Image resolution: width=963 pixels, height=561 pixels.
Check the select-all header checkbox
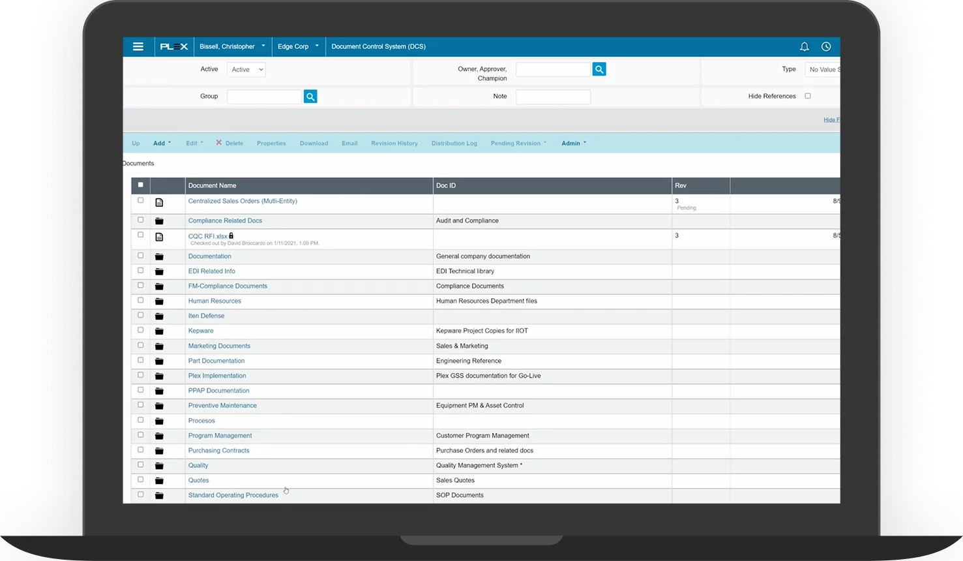(140, 185)
